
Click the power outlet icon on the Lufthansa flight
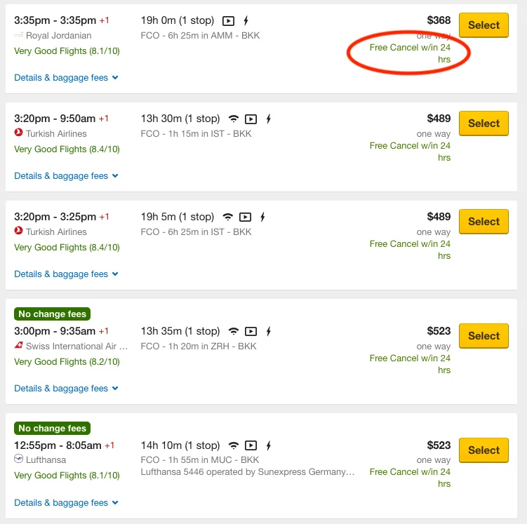tap(267, 446)
